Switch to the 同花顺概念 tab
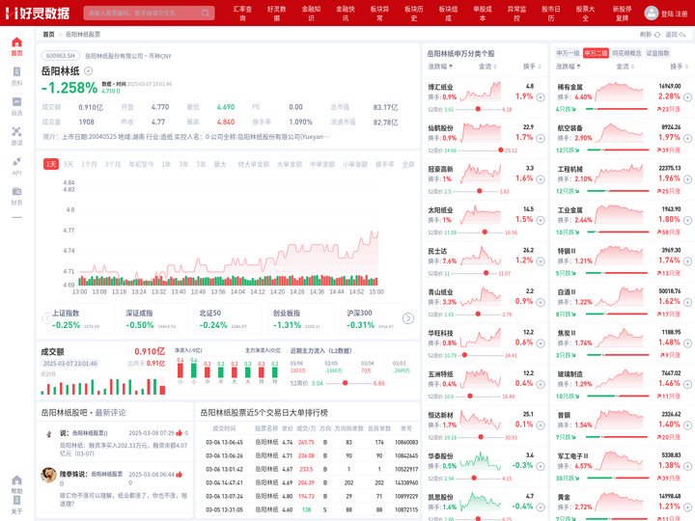 tap(626, 53)
